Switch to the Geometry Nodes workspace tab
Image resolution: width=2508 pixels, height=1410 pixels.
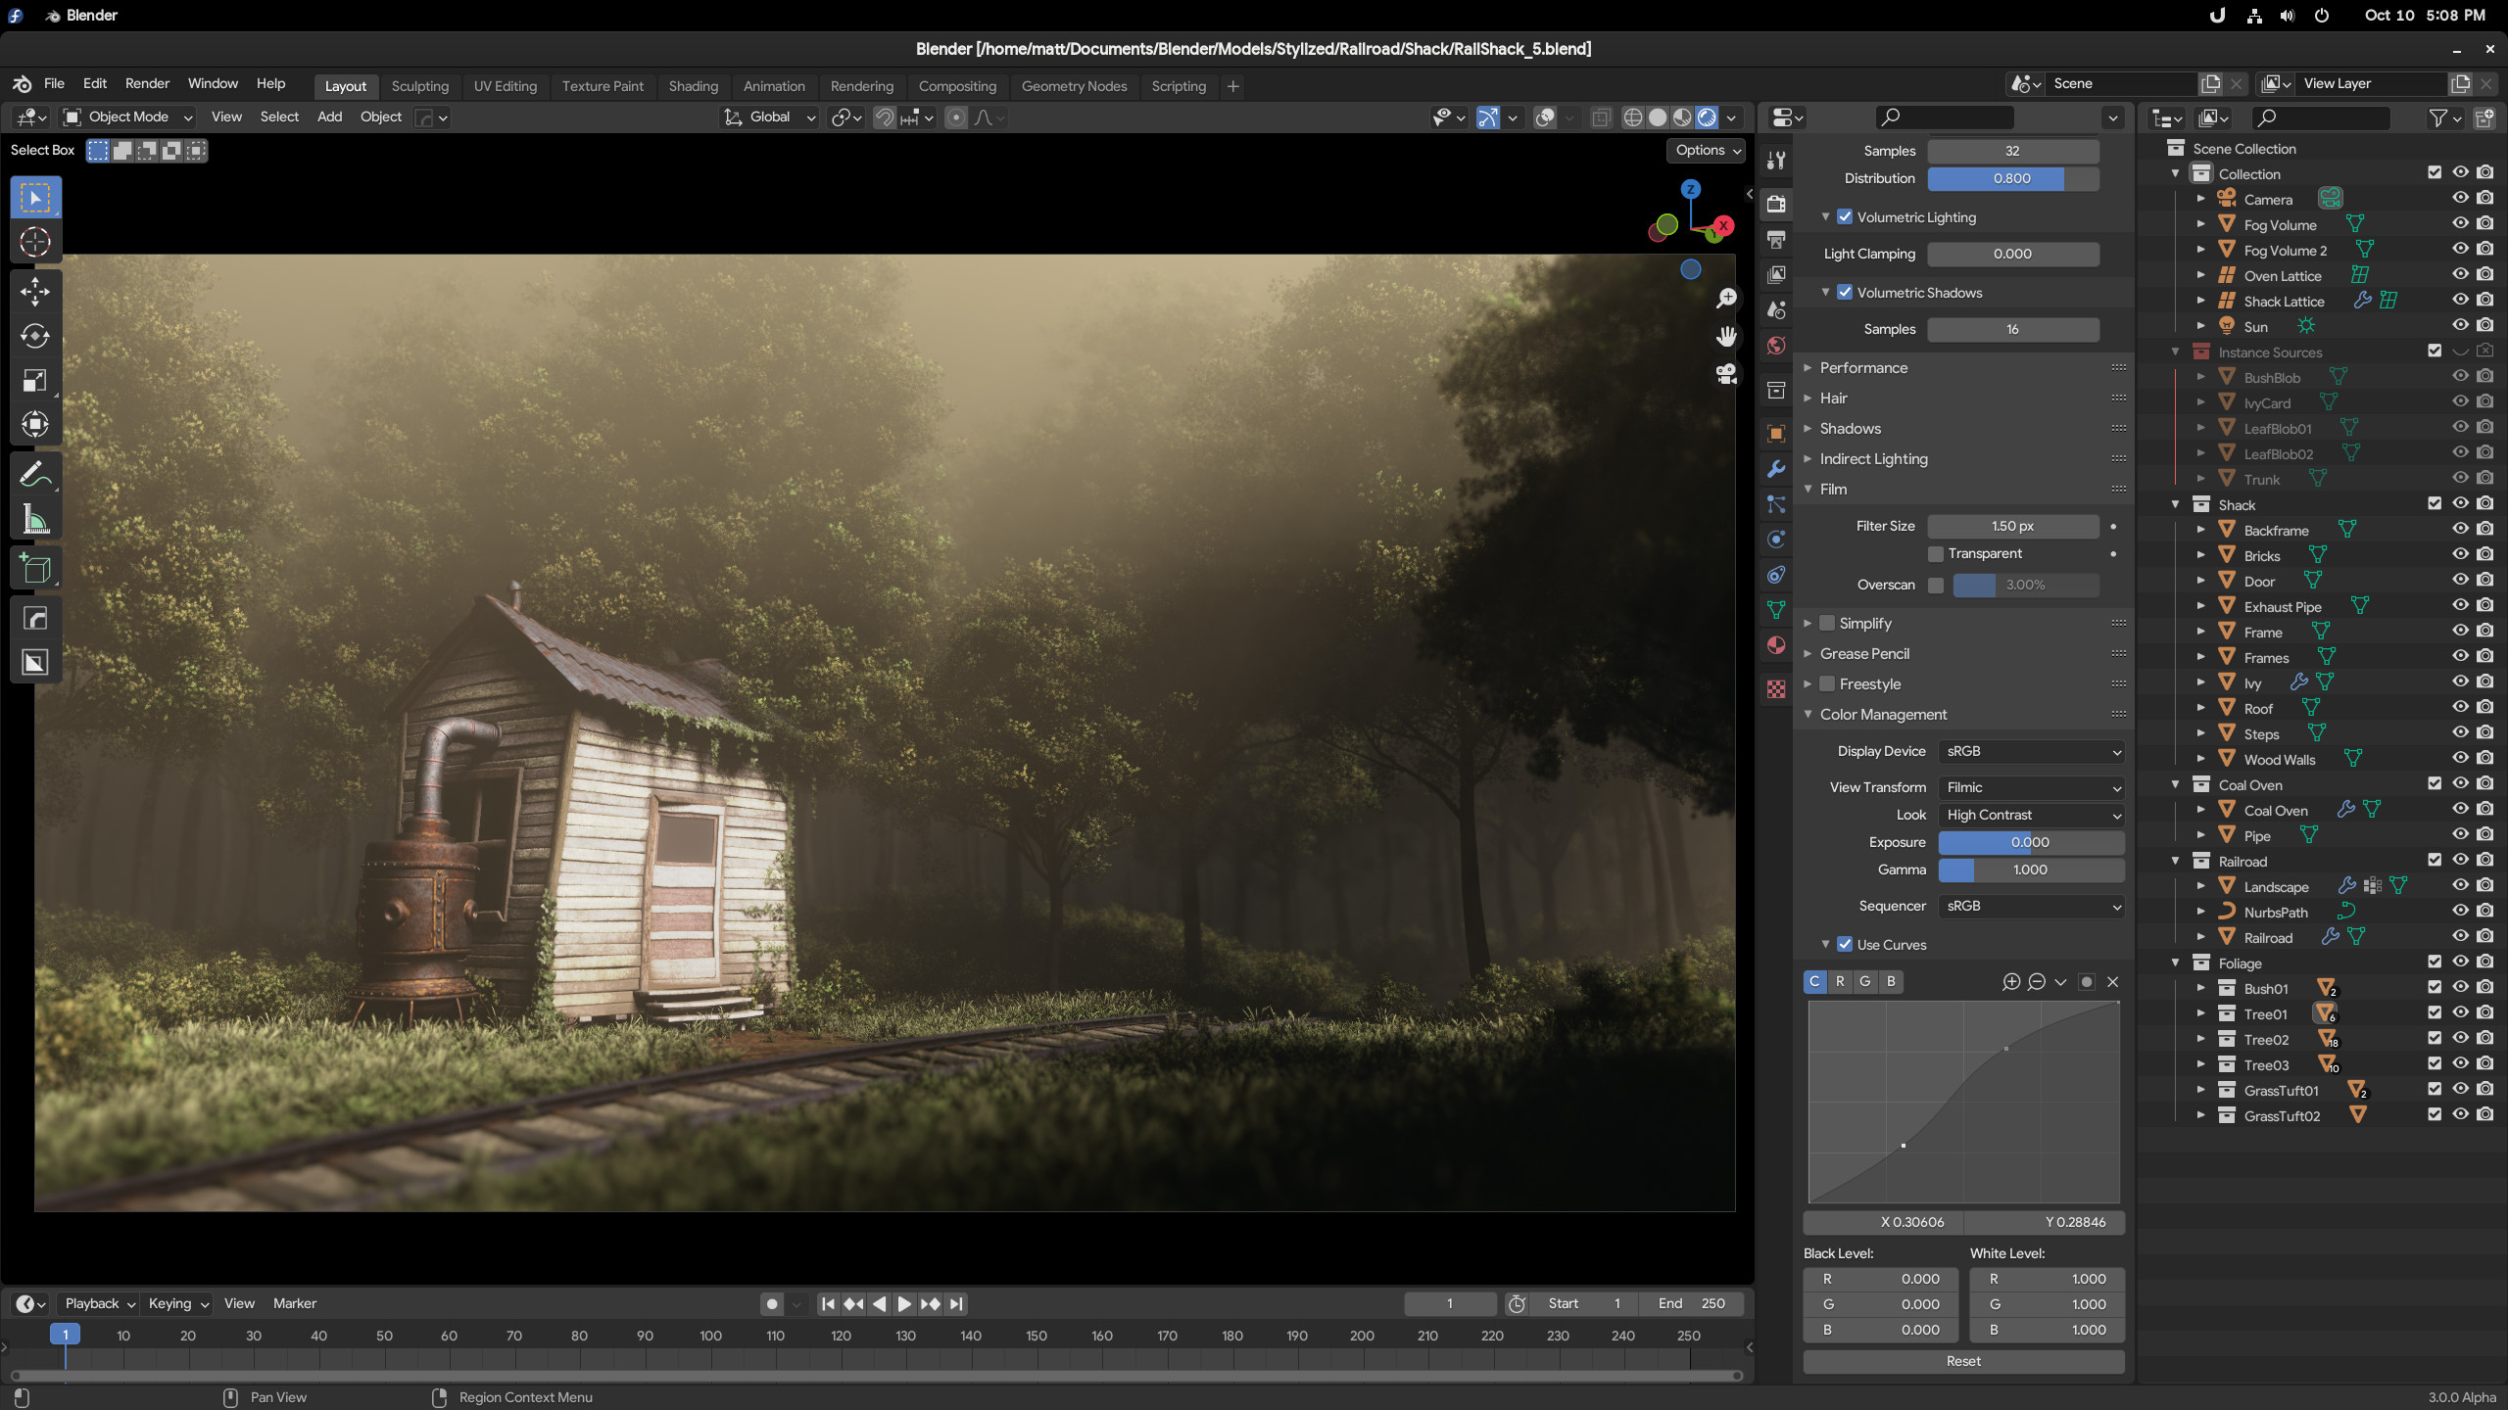1074,86
